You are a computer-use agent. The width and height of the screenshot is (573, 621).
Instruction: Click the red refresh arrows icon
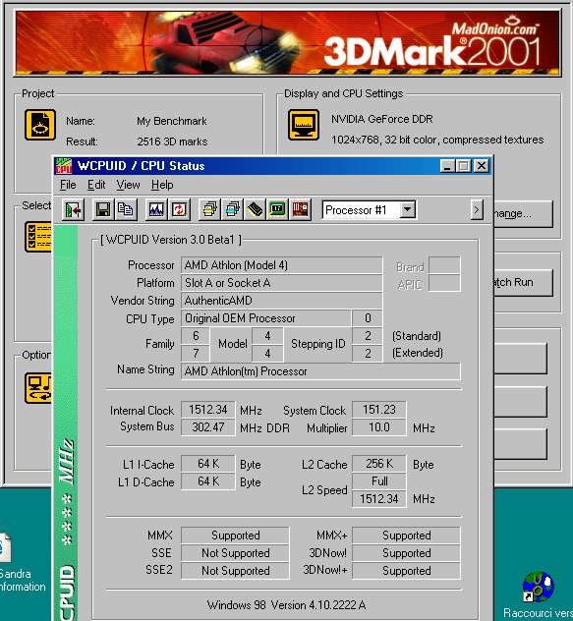[179, 209]
